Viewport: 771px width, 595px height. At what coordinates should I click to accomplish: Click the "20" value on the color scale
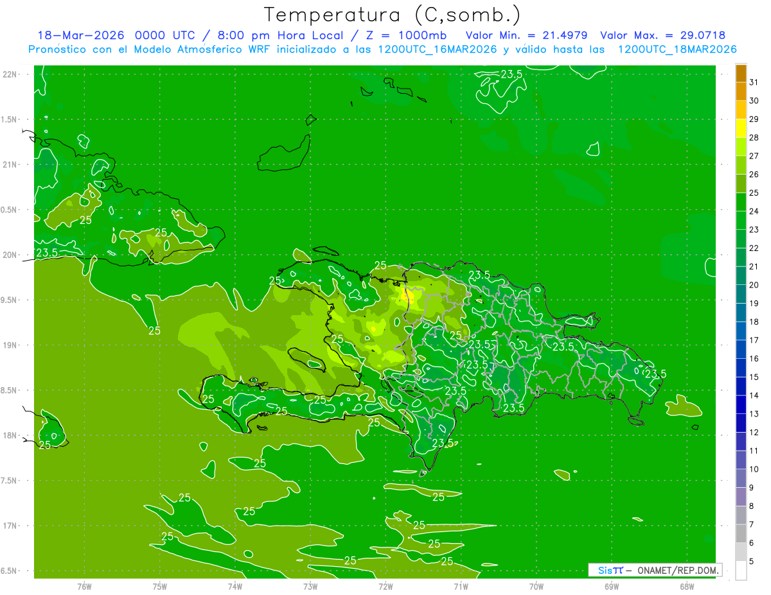click(754, 285)
